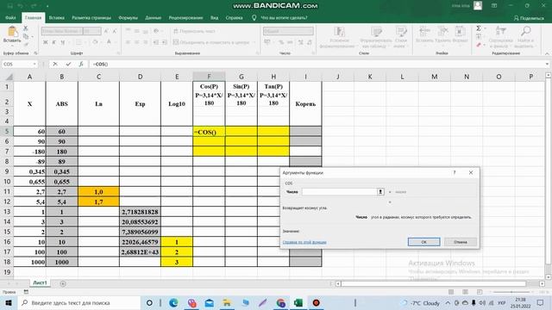Add new sheet with plus icon

pyautogui.click(x=63, y=283)
